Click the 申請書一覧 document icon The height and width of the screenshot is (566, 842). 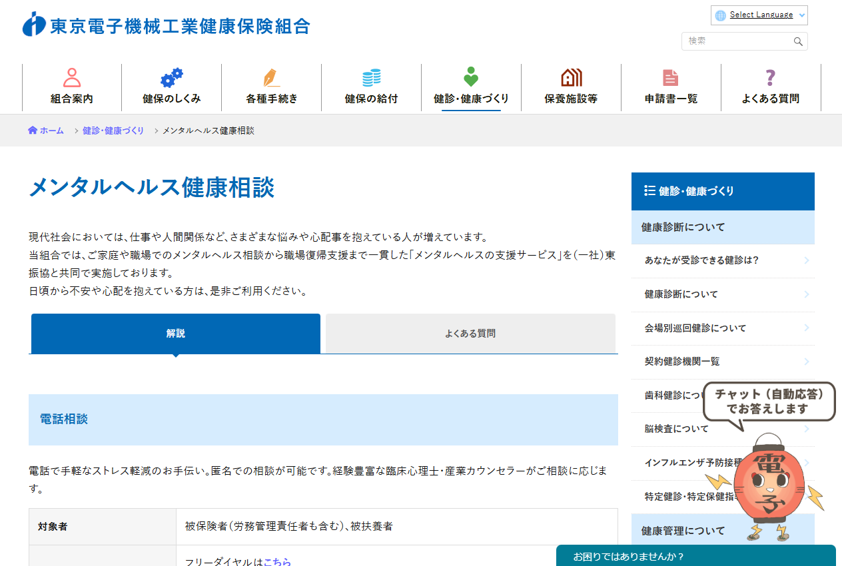671,77
